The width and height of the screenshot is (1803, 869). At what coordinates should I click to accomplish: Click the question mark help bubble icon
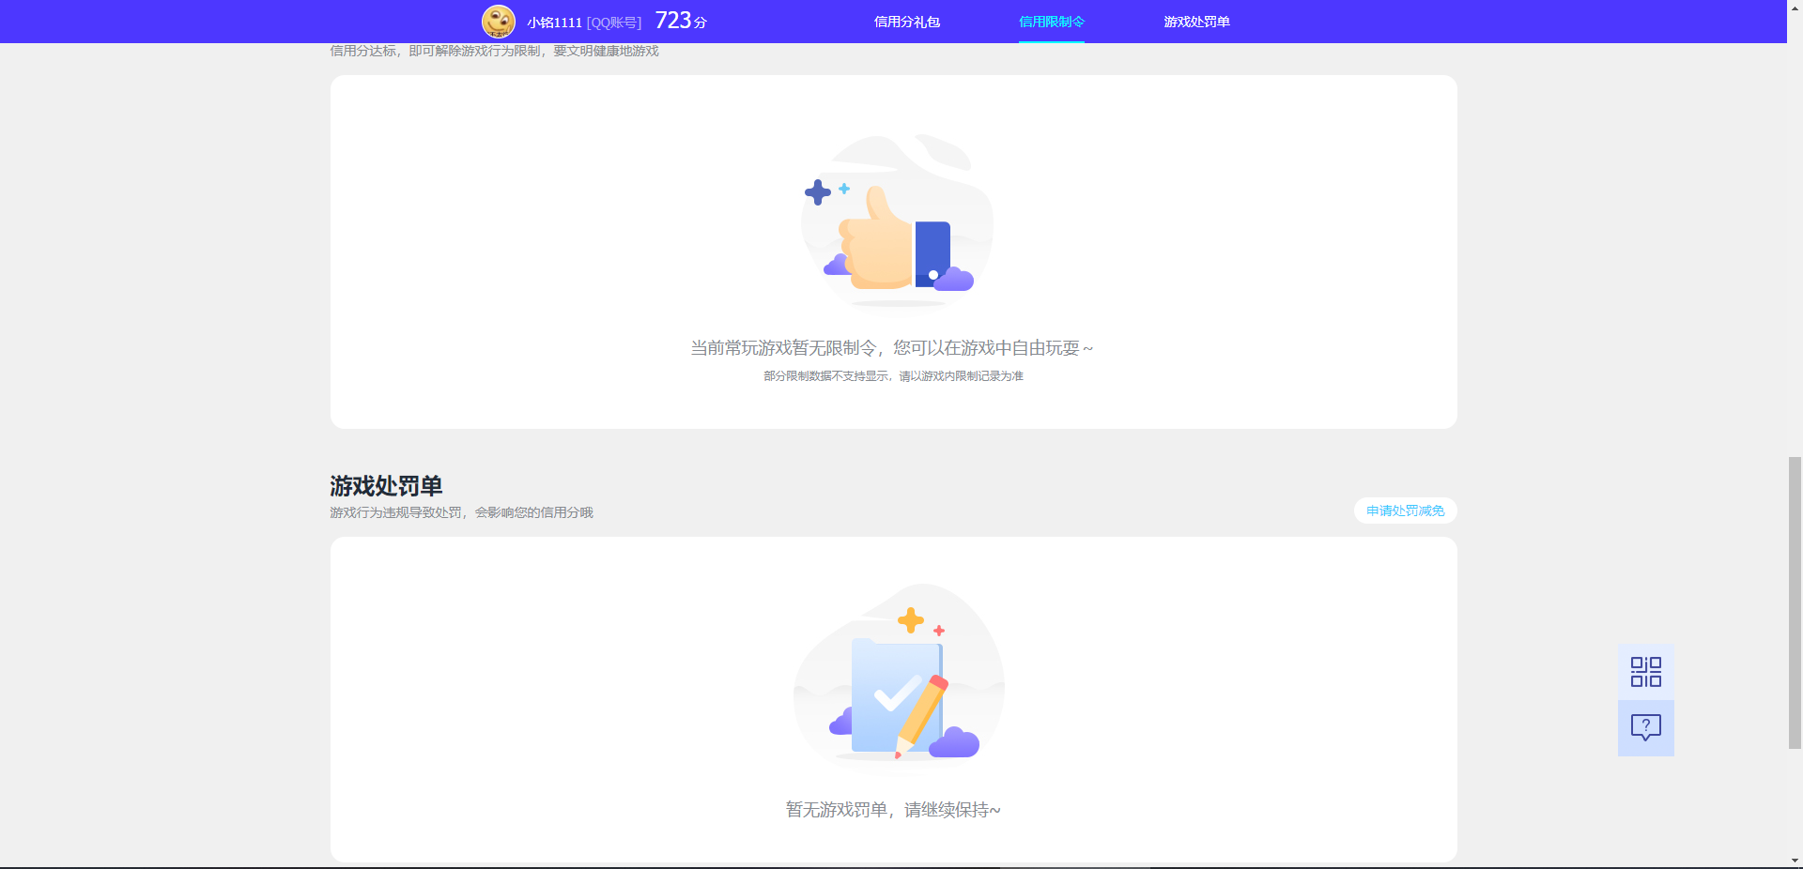[1644, 728]
